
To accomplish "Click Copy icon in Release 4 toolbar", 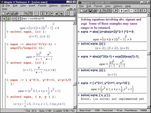I will [26, 13].
